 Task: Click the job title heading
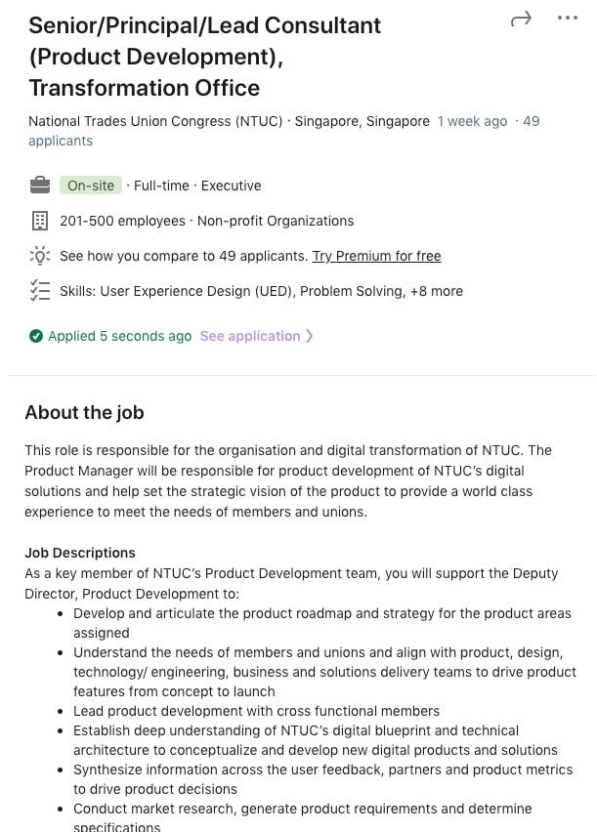204,56
